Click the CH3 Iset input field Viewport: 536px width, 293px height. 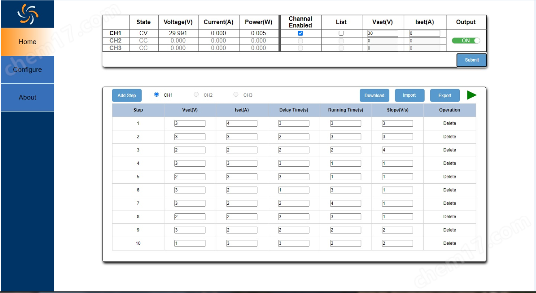(425, 48)
